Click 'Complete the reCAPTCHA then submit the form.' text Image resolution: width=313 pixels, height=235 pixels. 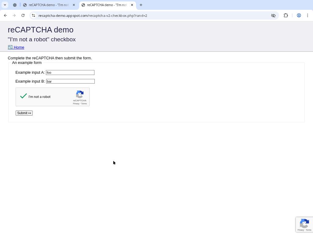(50, 58)
